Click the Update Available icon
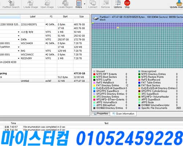This screenshot has height=146, width=183. pyautogui.click(x=179, y=3)
